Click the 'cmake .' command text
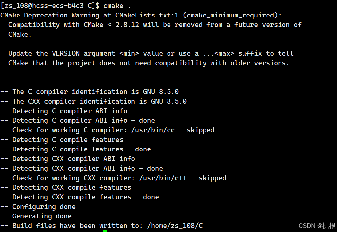Screen dimensions: 337x232 (x=117, y=6)
